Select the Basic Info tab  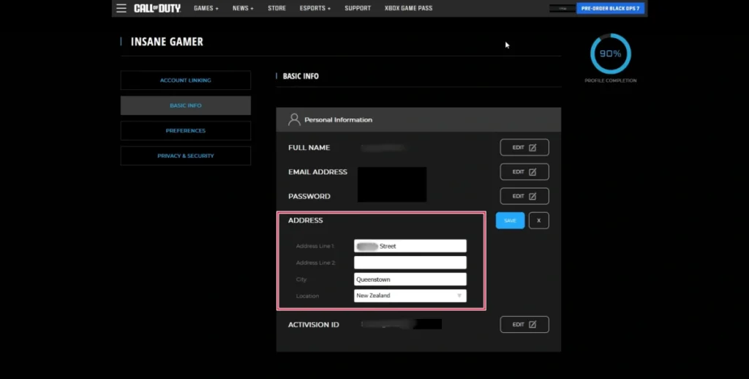click(x=185, y=105)
